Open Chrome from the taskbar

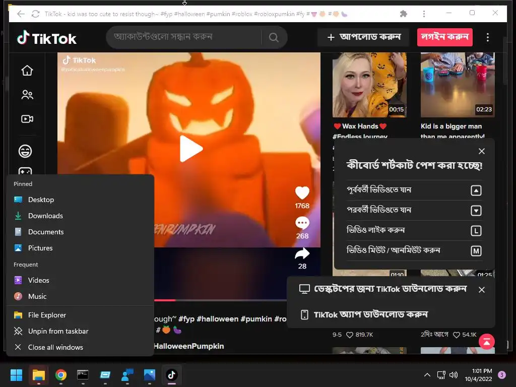(61, 375)
